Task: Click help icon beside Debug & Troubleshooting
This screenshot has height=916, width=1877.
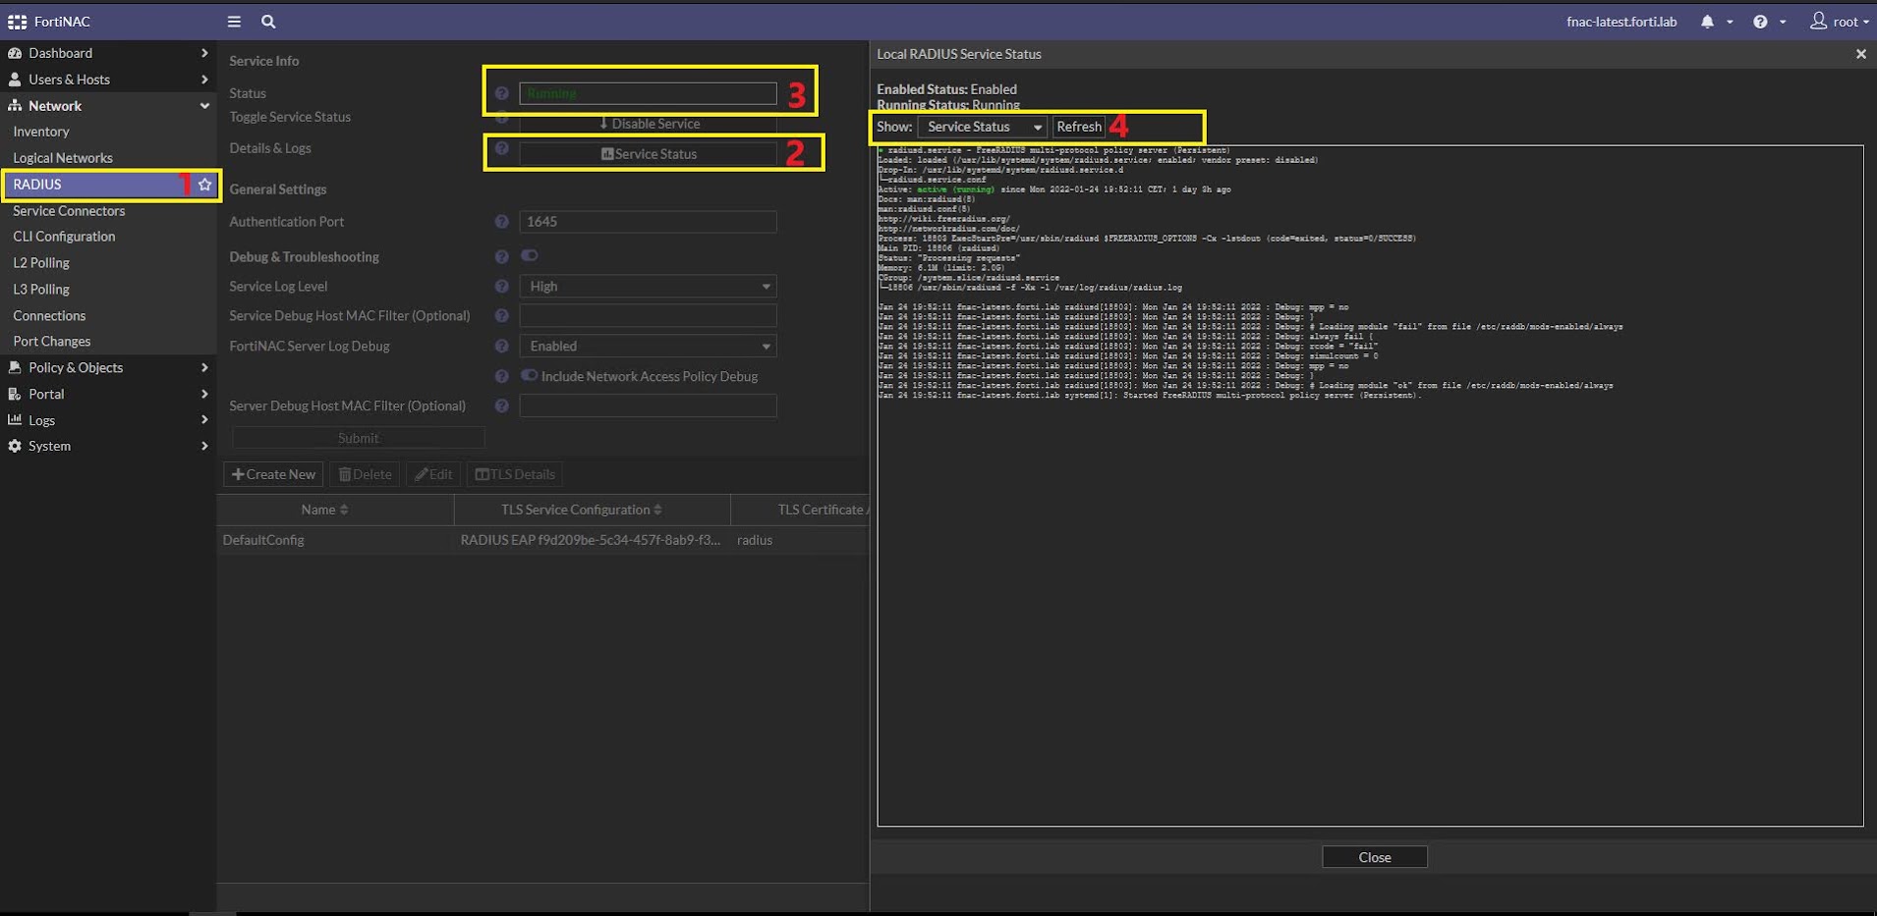Action: coord(502,256)
